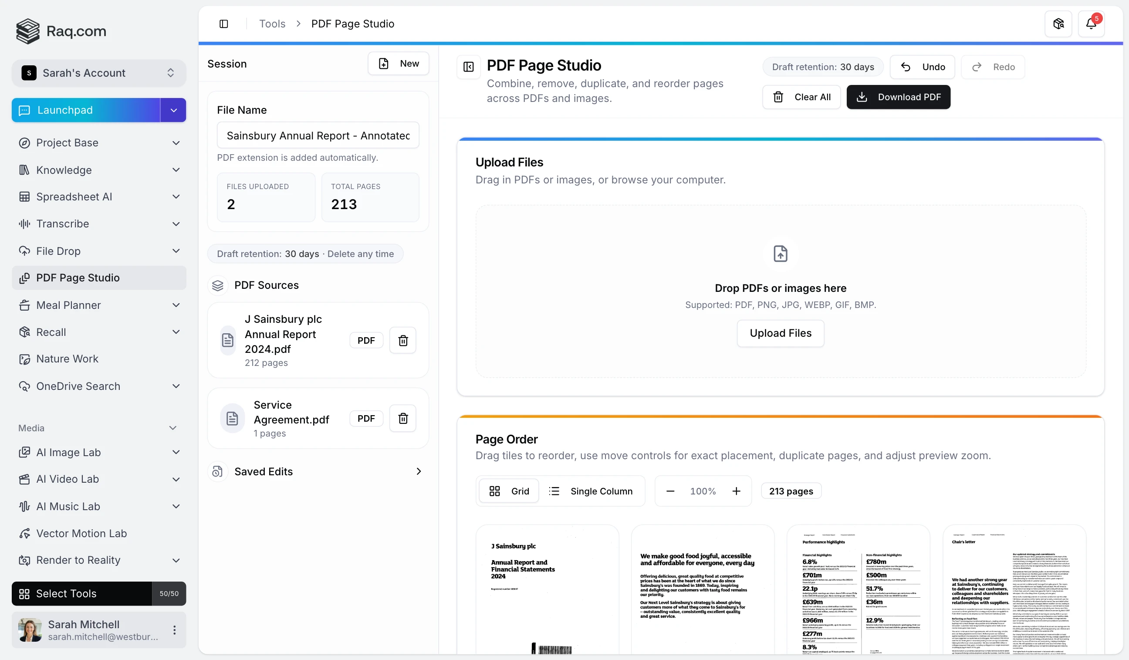
Task: Switch to Single Column page layout
Action: [592, 491]
